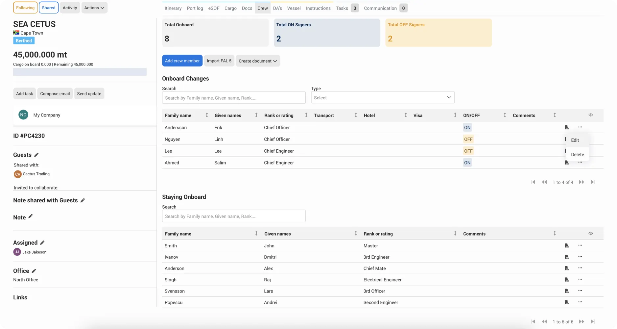This screenshot has height=329, width=617.
Task: Click Add crew member button
Action: pyautogui.click(x=182, y=61)
